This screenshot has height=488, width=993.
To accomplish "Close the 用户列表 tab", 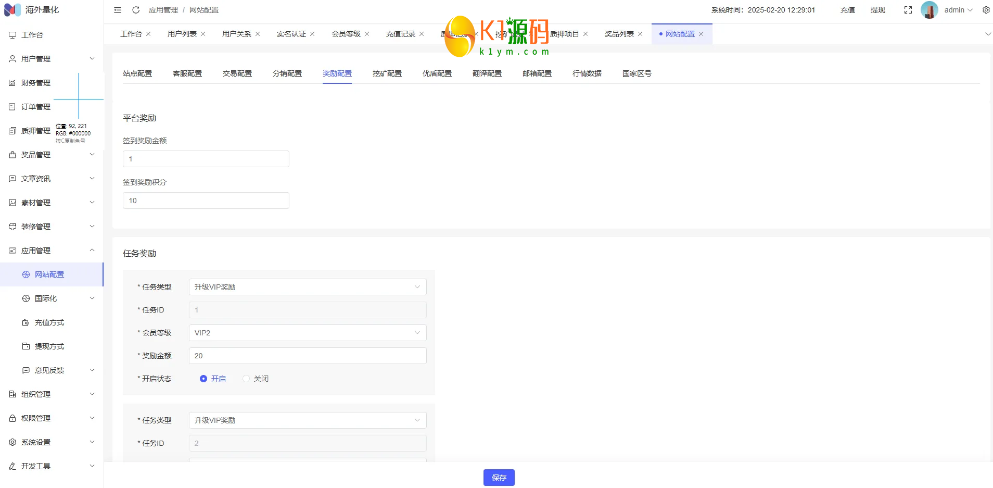I will point(203,34).
